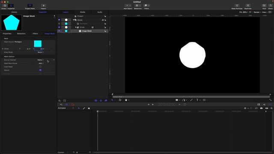This screenshot has height=154, width=274.
Task: Click the white circle in the canvas
Action: [192, 55]
